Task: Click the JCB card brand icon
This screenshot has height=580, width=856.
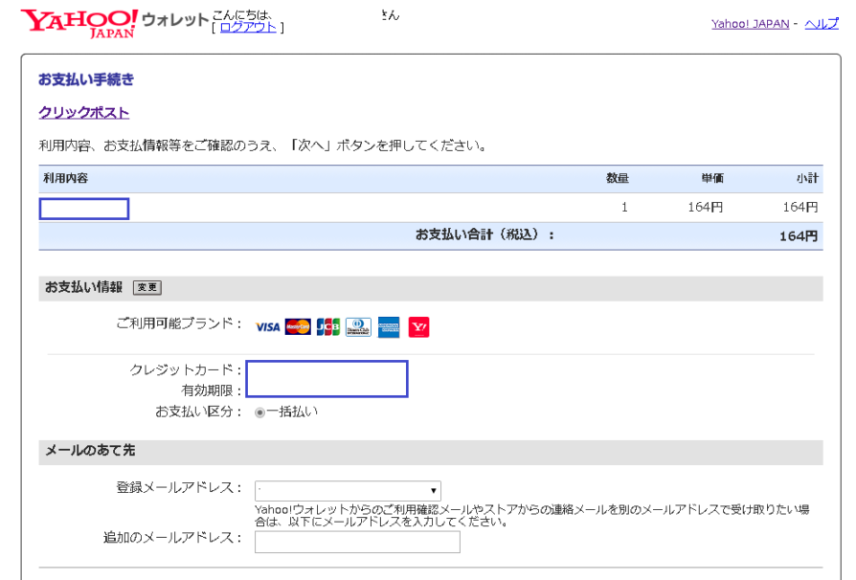Action: (327, 327)
